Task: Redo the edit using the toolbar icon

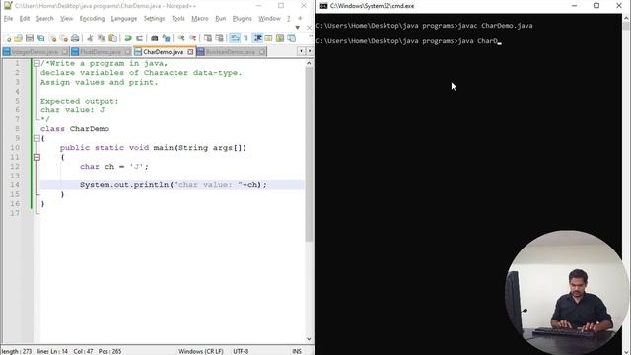Action: point(139,38)
